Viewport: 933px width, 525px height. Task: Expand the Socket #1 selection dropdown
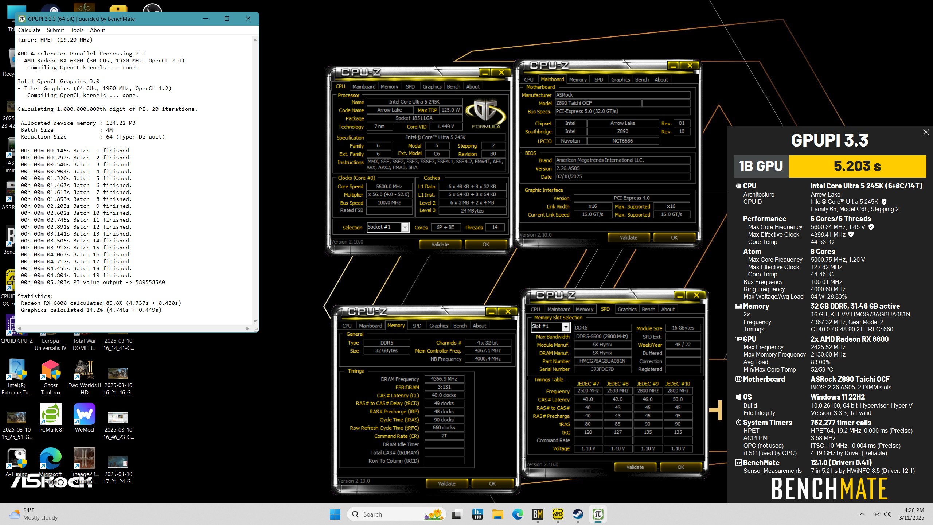(x=405, y=227)
